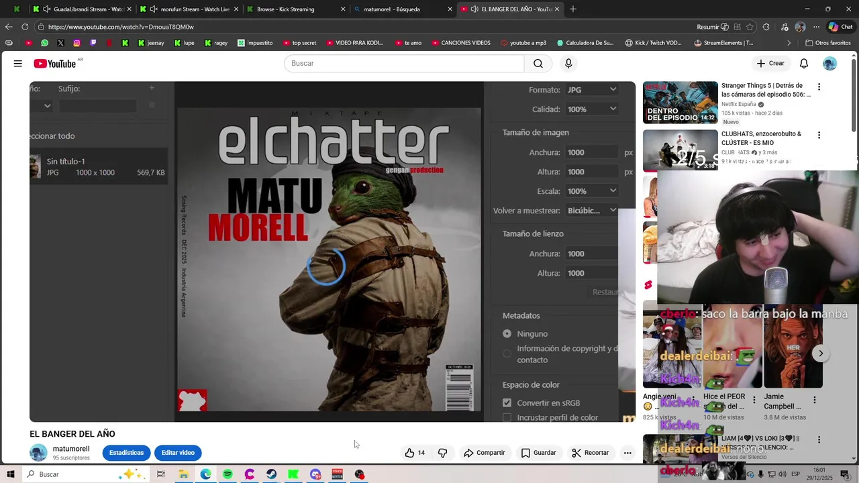
Task: Click the browser address bar URL
Action: point(121,27)
